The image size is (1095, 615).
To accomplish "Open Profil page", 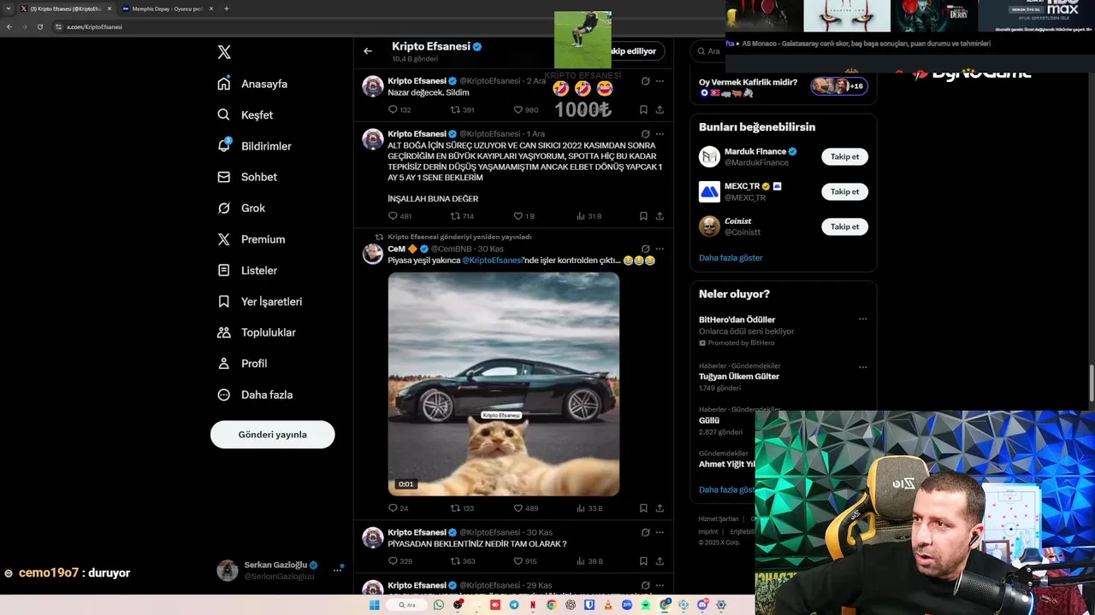I will [x=242, y=363].
